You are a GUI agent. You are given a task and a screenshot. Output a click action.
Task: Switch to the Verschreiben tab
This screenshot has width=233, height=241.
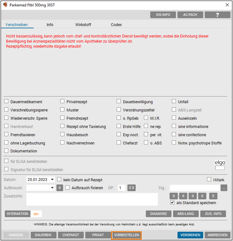tap(17, 25)
